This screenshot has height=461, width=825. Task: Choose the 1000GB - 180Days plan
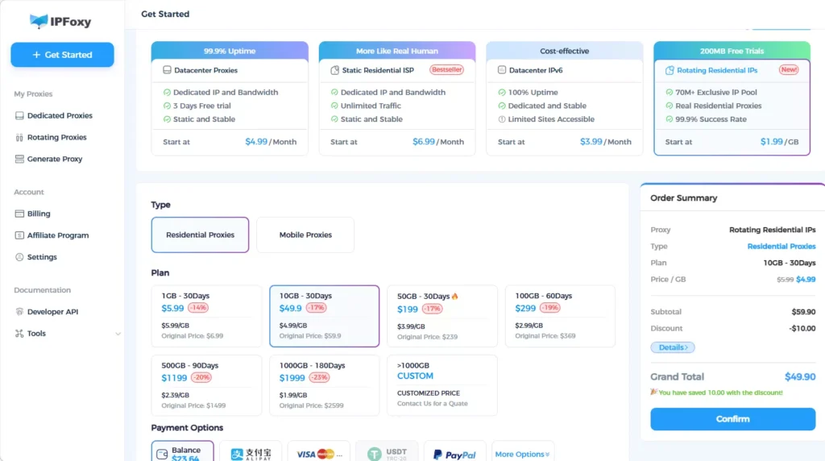click(x=324, y=384)
